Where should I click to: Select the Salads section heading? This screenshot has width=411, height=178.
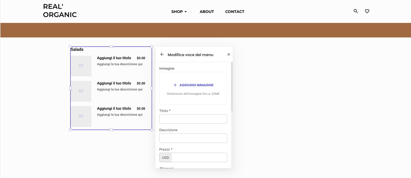pyautogui.click(x=77, y=49)
